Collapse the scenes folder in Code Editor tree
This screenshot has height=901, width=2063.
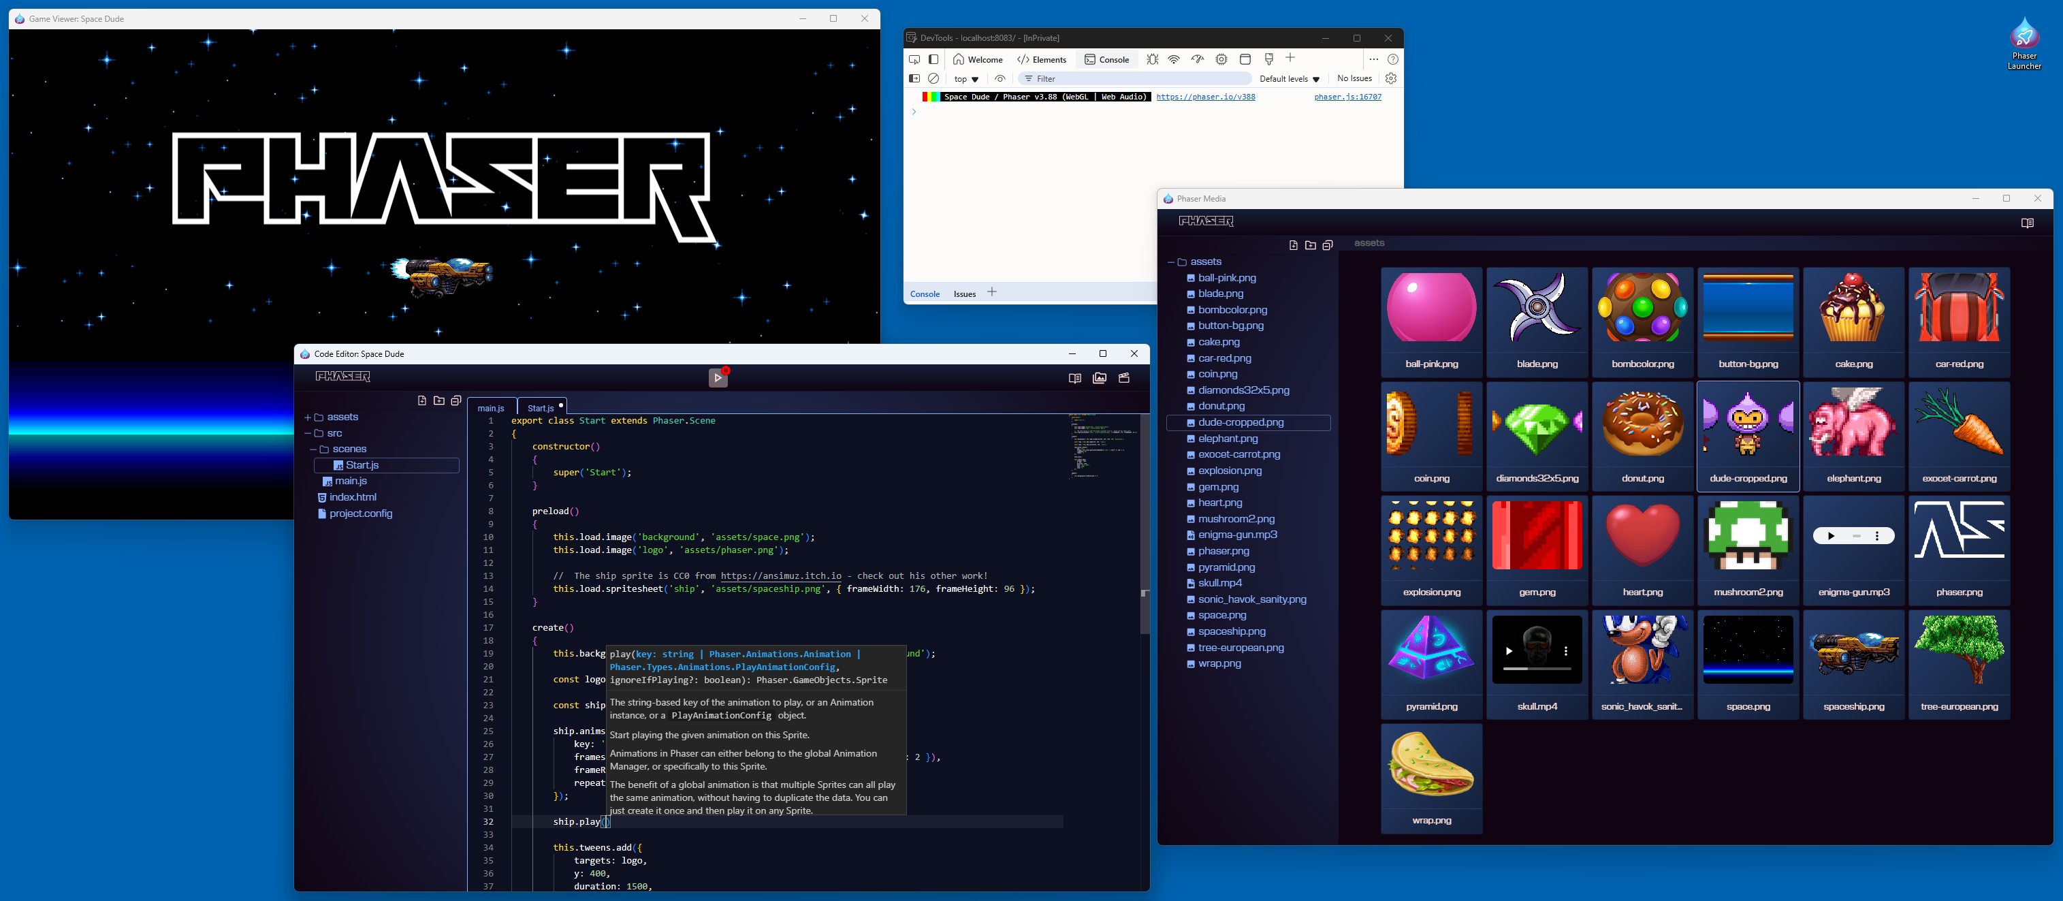[313, 449]
